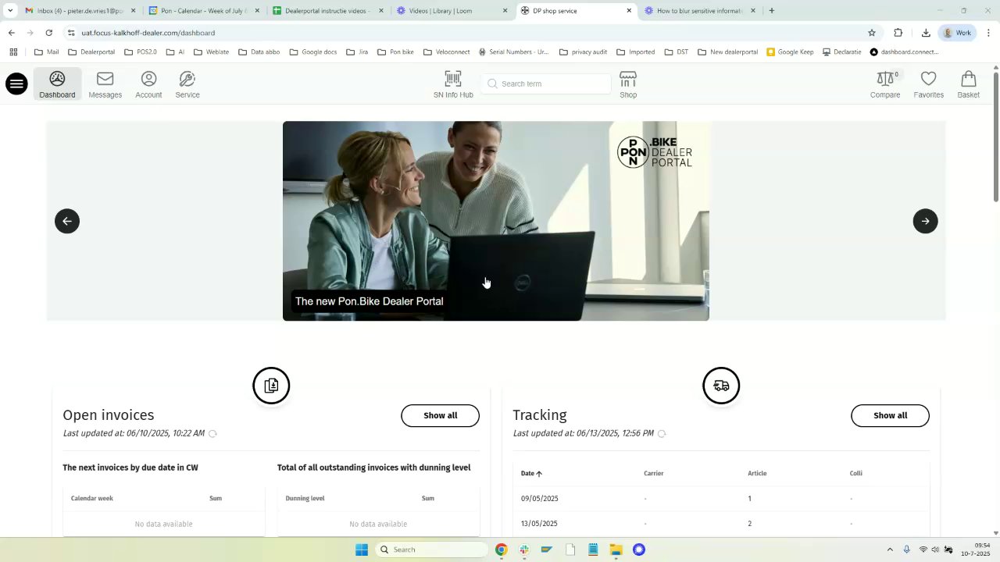Open the Work profile menu
The image size is (1000, 562).
coord(958,33)
